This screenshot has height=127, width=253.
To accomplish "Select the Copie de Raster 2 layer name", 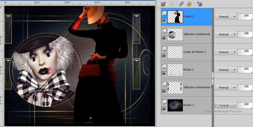I will point(194,52).
